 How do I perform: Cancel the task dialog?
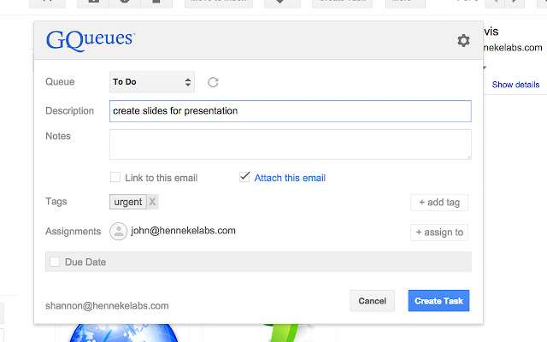(372, 301)
